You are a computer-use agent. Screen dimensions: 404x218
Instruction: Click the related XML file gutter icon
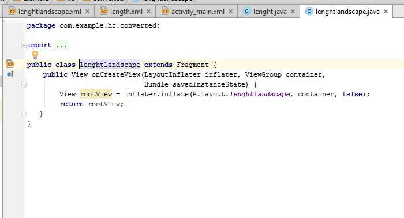[10, 63]
